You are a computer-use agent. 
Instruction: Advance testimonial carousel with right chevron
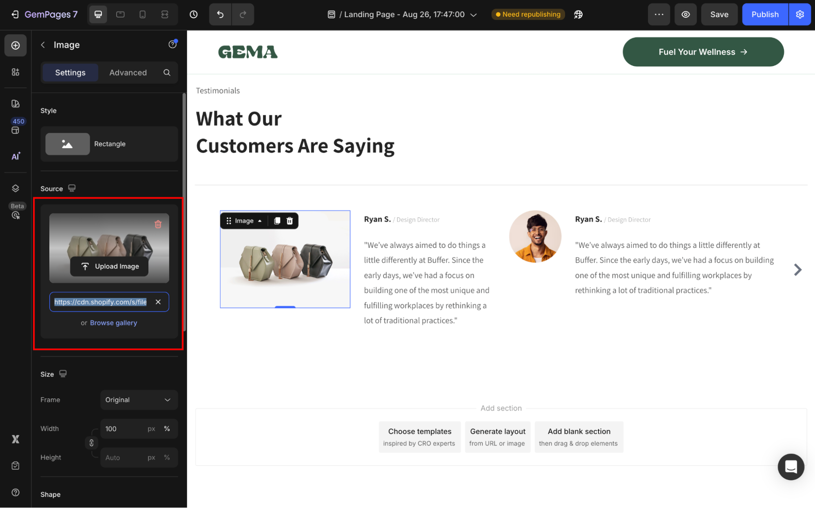pyautogui.click(x=797, y=269)
